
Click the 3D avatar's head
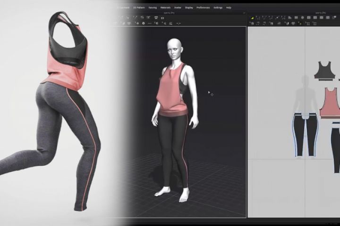174,48
